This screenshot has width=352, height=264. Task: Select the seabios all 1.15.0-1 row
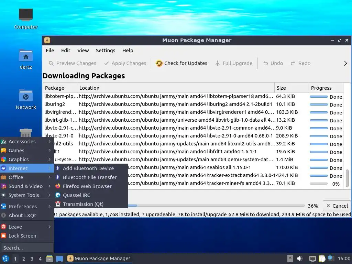tap(236, 167)
